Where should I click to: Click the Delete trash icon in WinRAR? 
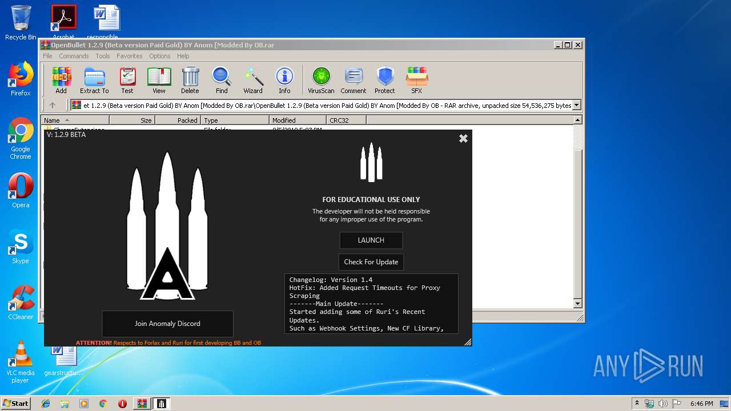(x=190, y=80)
